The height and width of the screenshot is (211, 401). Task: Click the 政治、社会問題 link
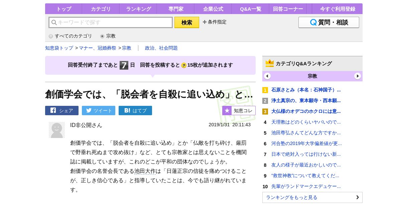pos(161,48)
